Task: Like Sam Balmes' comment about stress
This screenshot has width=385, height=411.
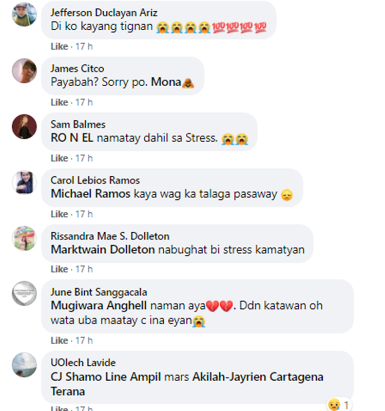Action: point(59,158)
